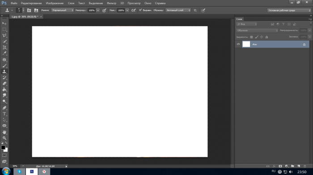Select the Eraser tool

(4, 84)
